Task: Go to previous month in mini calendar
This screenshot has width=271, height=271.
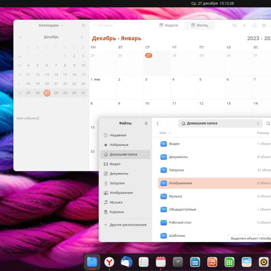Action: [x=21, y=37]
